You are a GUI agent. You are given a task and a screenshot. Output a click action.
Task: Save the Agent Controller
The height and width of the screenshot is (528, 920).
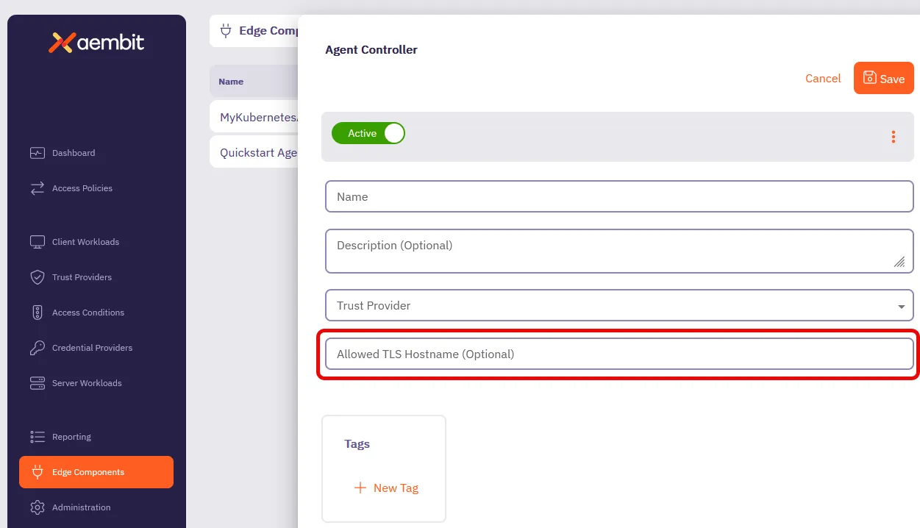click(x=883, y=78)
